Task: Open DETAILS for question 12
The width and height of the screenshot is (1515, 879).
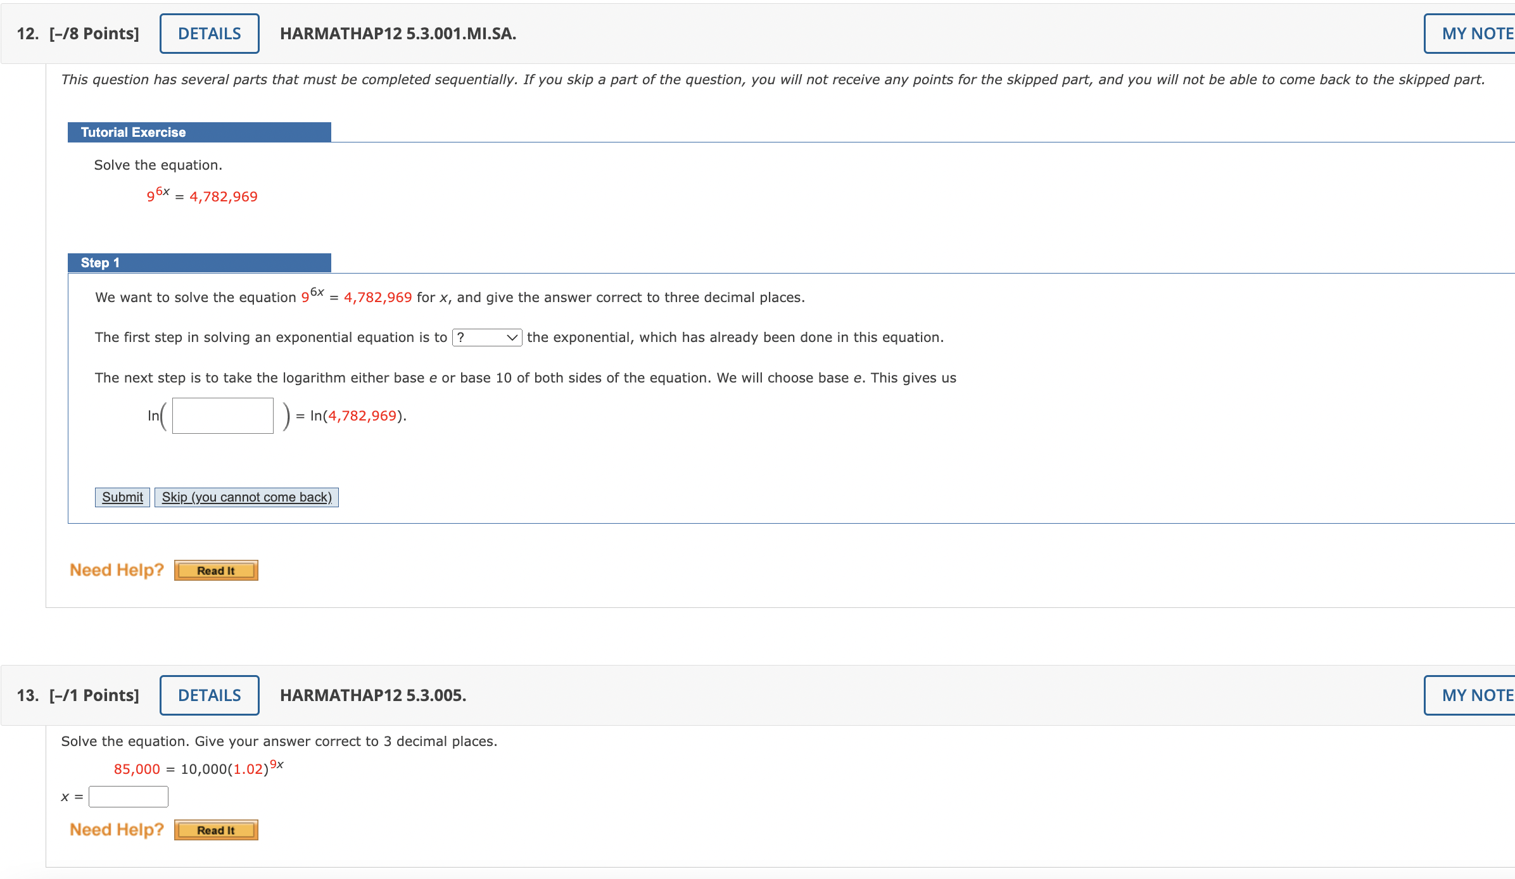Action: pyautogui.click(x=209, y=34)
